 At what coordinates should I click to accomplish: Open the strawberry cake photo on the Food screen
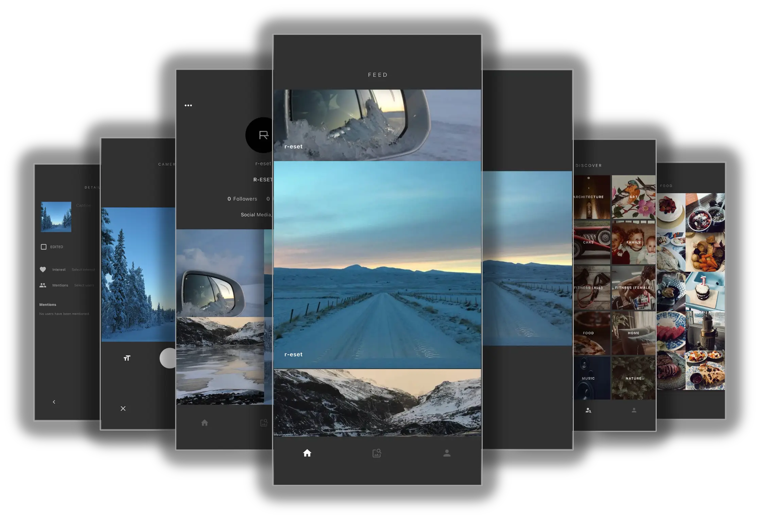click(x=671, y=213)
